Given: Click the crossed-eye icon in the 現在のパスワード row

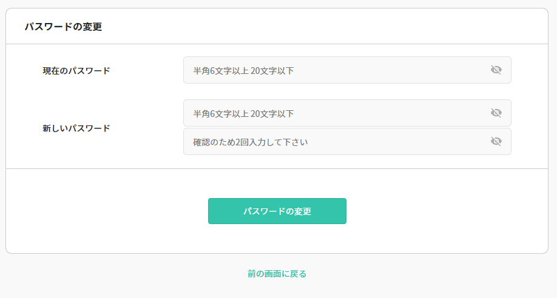Looking at the screenshot, I should pos(496,70).
